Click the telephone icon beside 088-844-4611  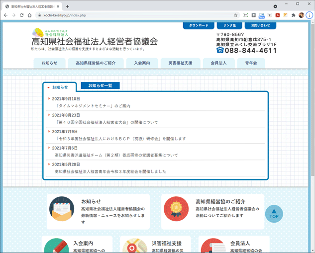(220, 50)
